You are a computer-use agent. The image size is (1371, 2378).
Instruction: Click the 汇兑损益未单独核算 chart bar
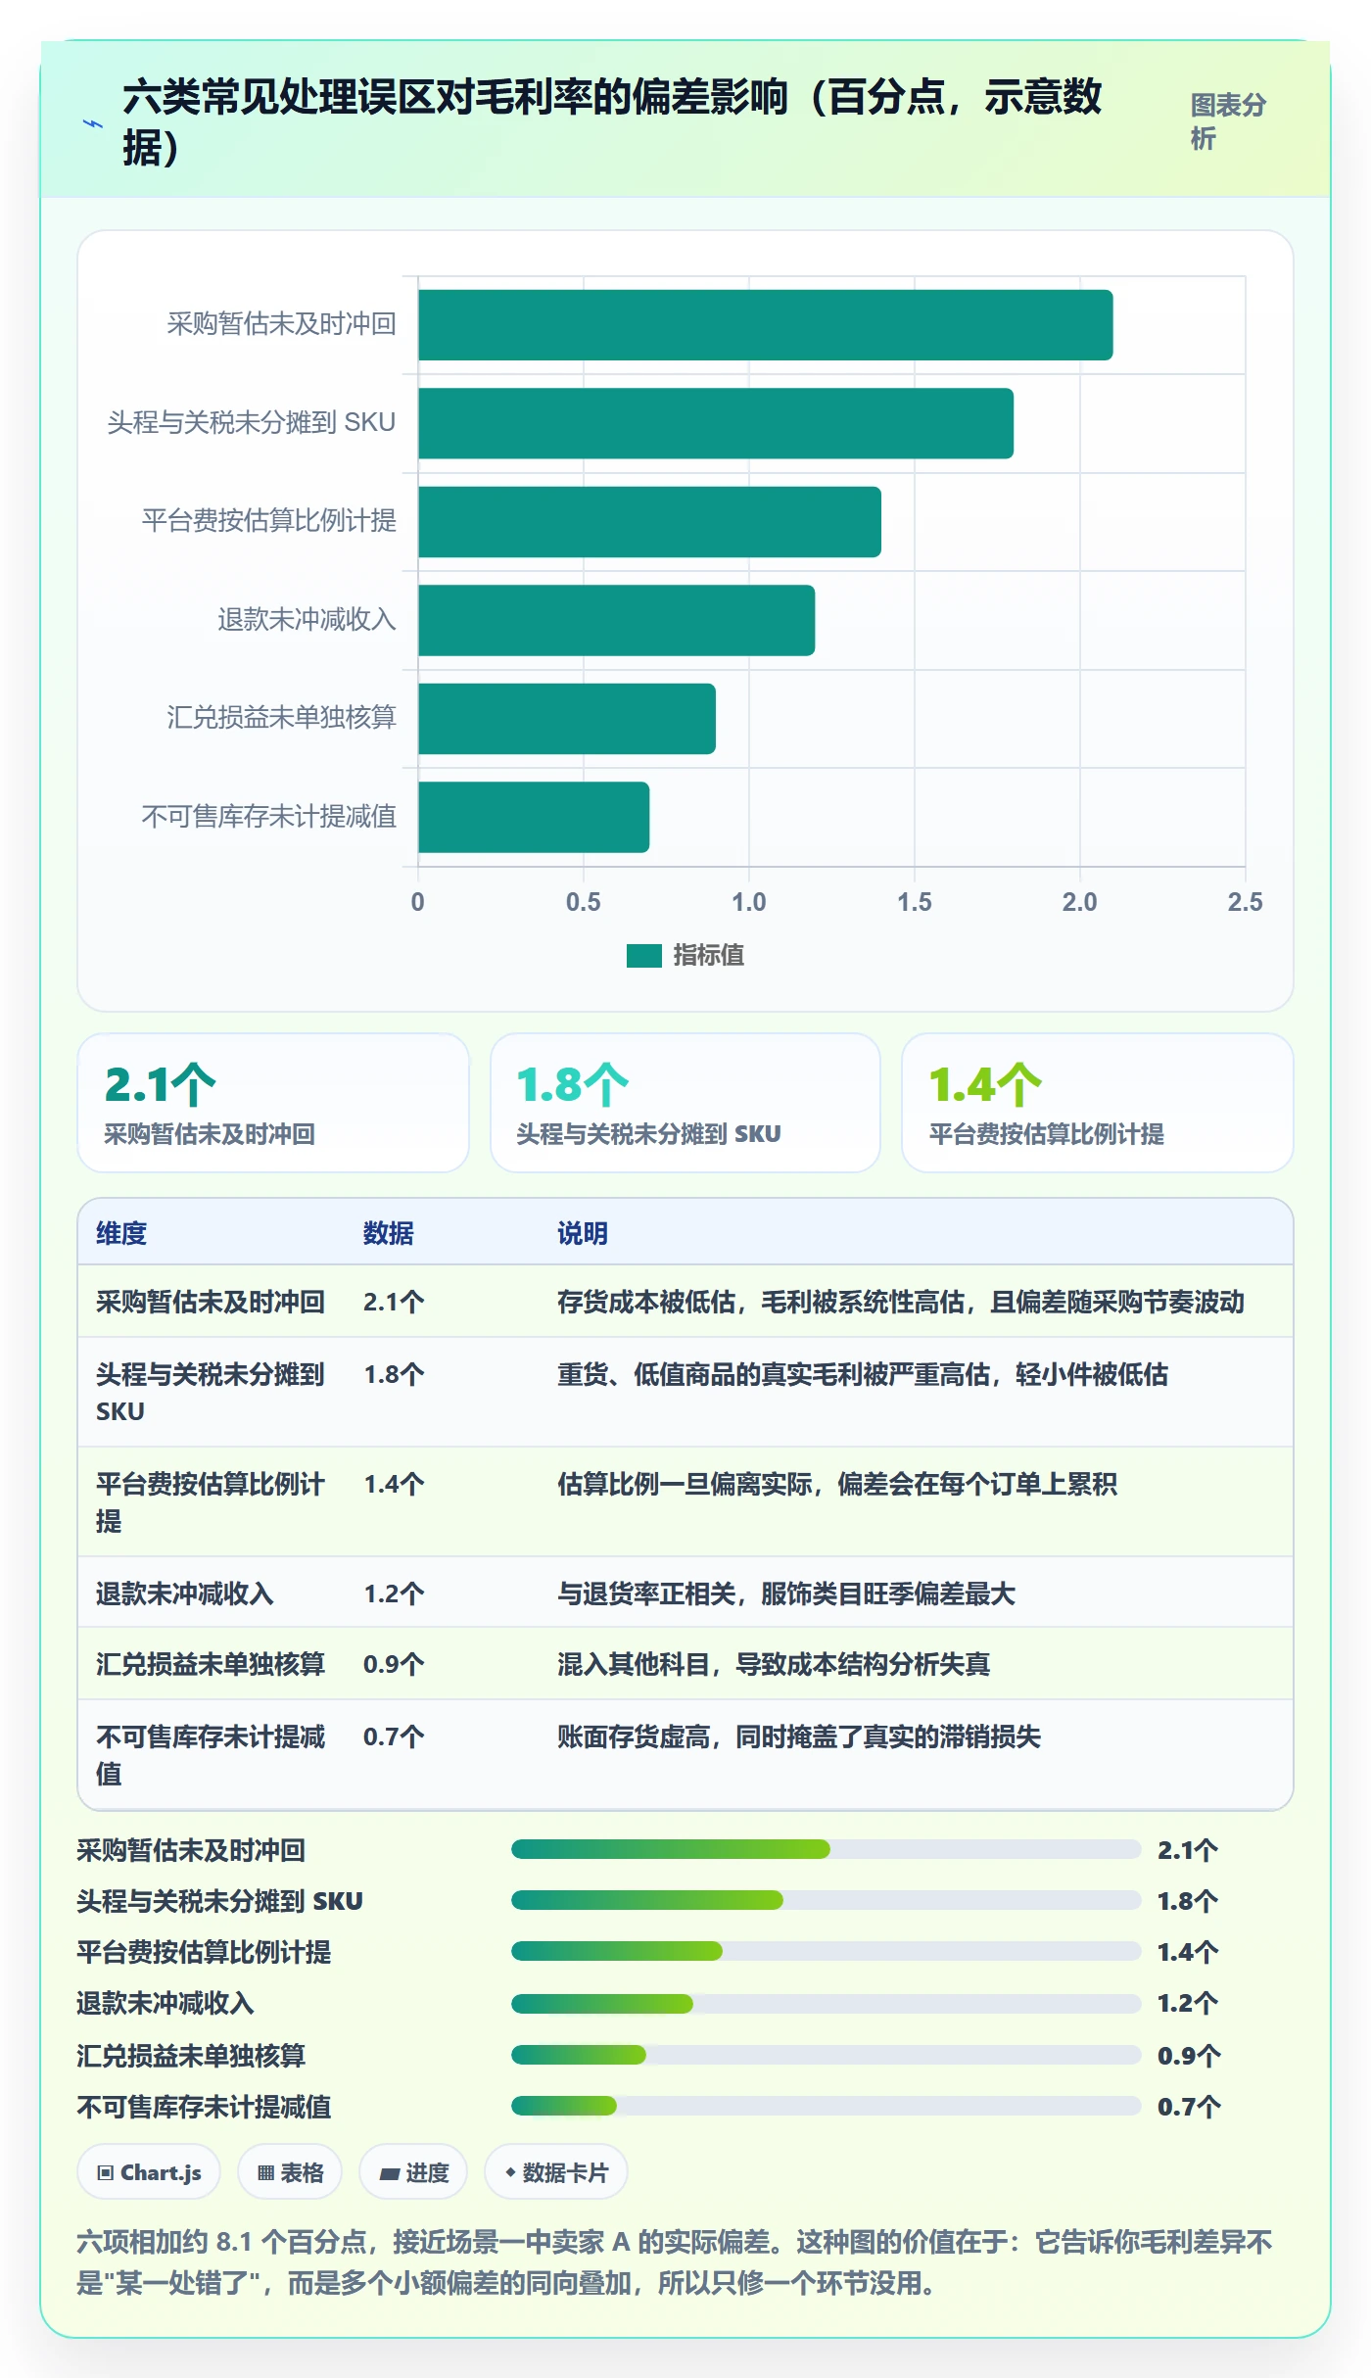pyautogui.click(x=567, y=719)
